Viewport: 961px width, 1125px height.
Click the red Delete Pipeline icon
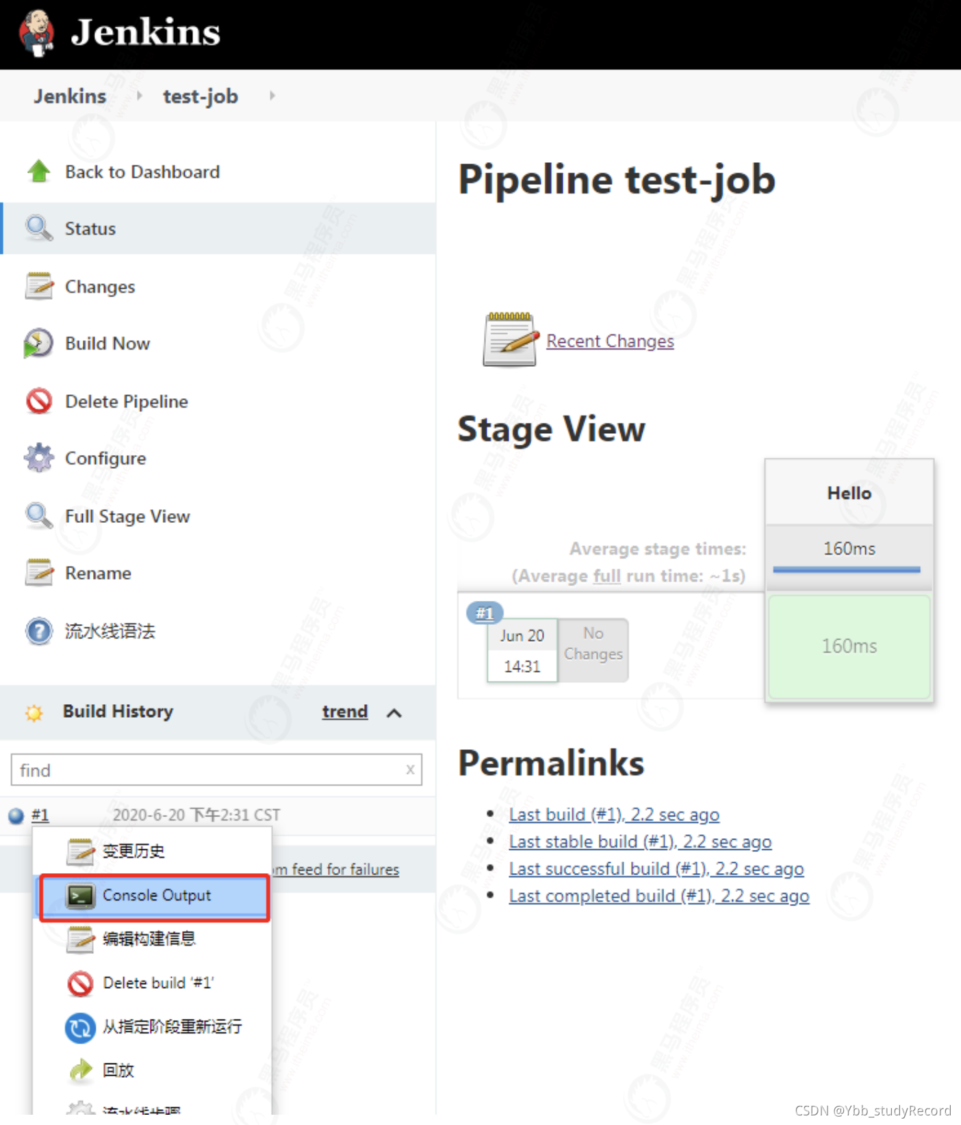(x=39, y=401)
